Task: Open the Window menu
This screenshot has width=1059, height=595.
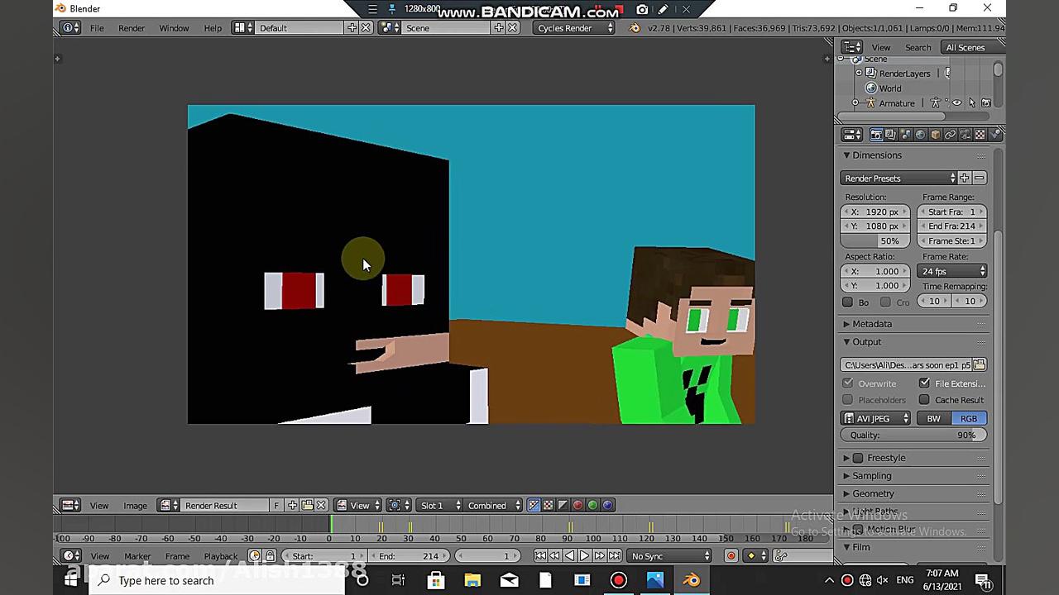Action: point(174,28)
